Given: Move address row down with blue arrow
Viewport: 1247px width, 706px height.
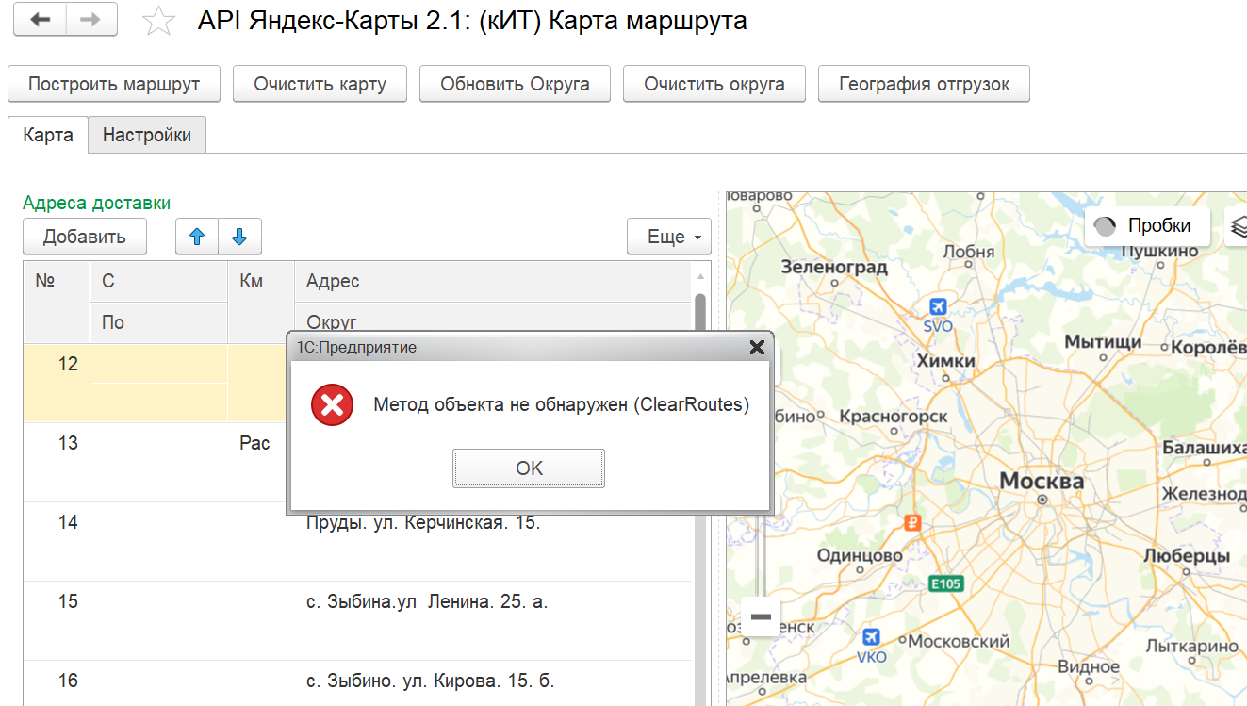Looking at the screenshot, I should click(239, 237).
